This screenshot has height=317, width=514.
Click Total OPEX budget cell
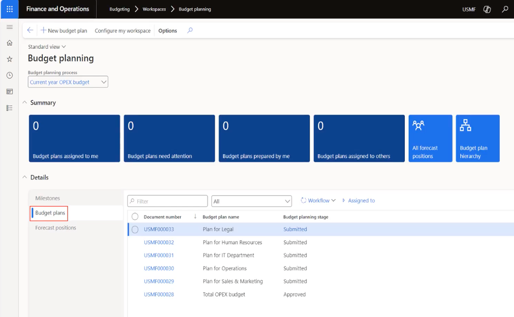pyautogui.click(x=224, y=295)
